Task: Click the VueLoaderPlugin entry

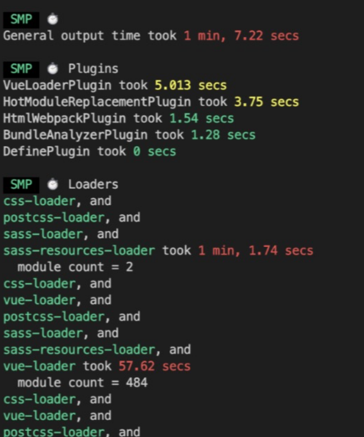Action: pyautogui.click(x=57, y=86)
